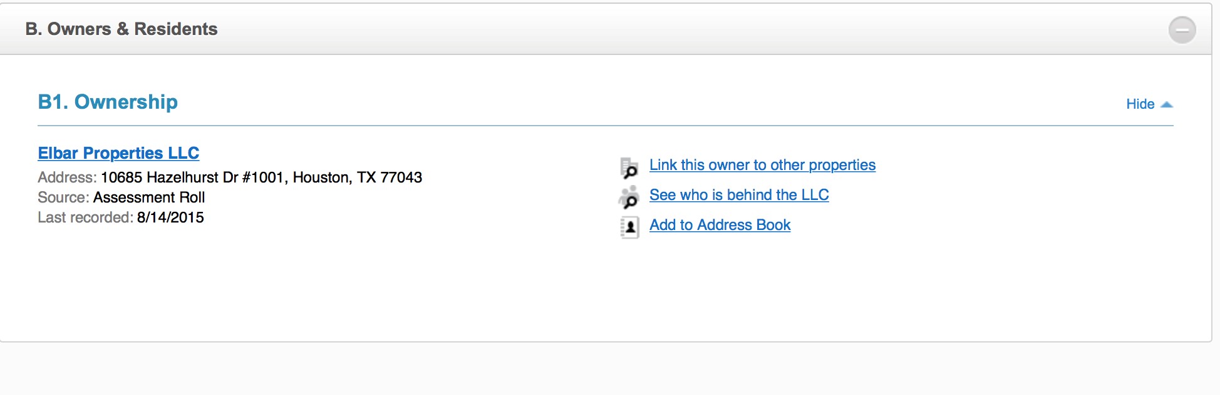The height and width of the screenshot is (395, 1220).
Task: Open the Elbar Properties LLC owner link
Action: pos(118,153)
